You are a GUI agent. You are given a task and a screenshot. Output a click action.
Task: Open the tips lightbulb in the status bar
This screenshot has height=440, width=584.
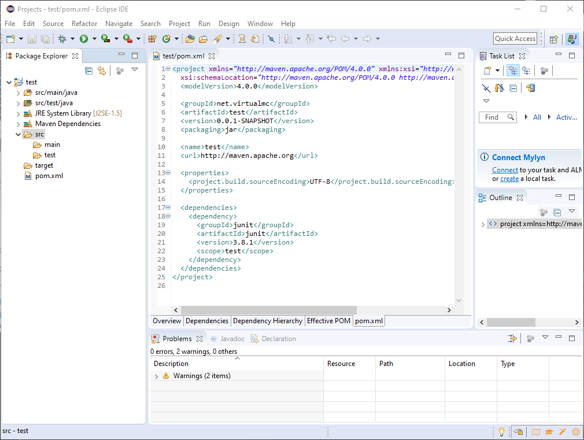(501, 431)
